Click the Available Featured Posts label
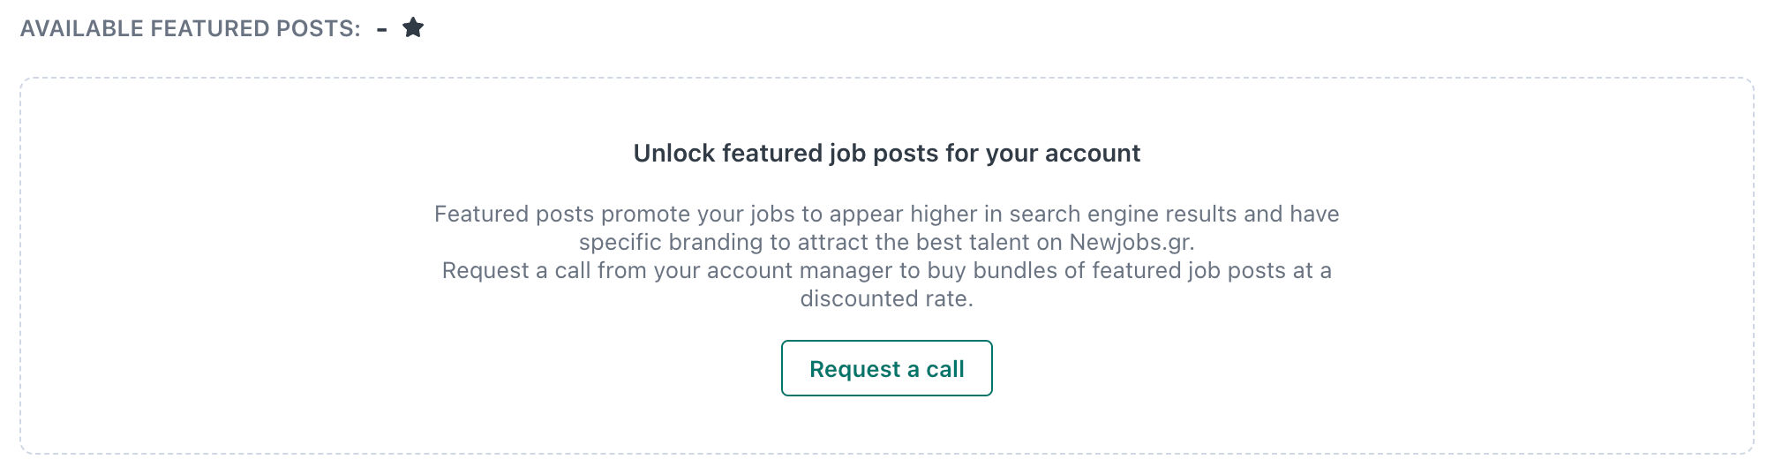Screen dimensions: 1767x467 coord(190,28)
